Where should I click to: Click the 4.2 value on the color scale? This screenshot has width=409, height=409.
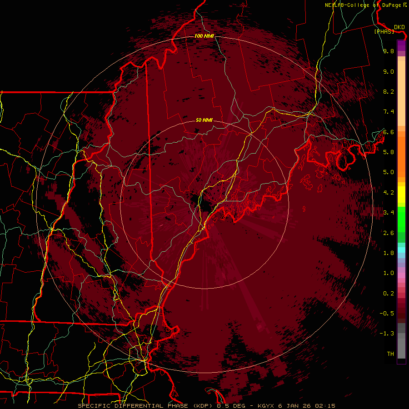(x=389, y=192)
